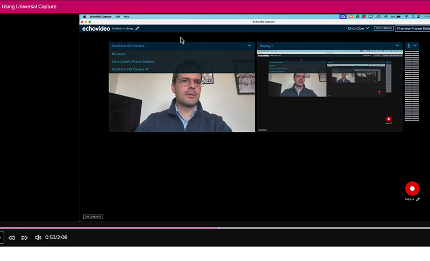Screen dimensions: 430x261
Task: Edit the Untitled Library title pencil icon
Action: click(137, 28)
